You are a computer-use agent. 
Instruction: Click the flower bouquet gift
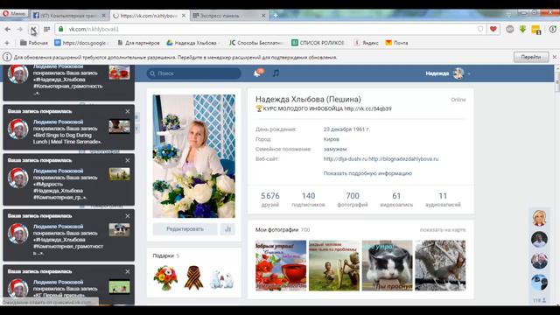pyautogui.click(x=165, y=277)
